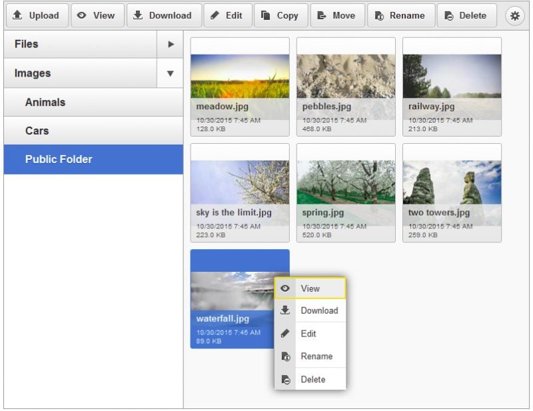This screenshot has width=533, height=411.
Task: Select the two towers.jpg thumbnail
Action: point(452,193)
